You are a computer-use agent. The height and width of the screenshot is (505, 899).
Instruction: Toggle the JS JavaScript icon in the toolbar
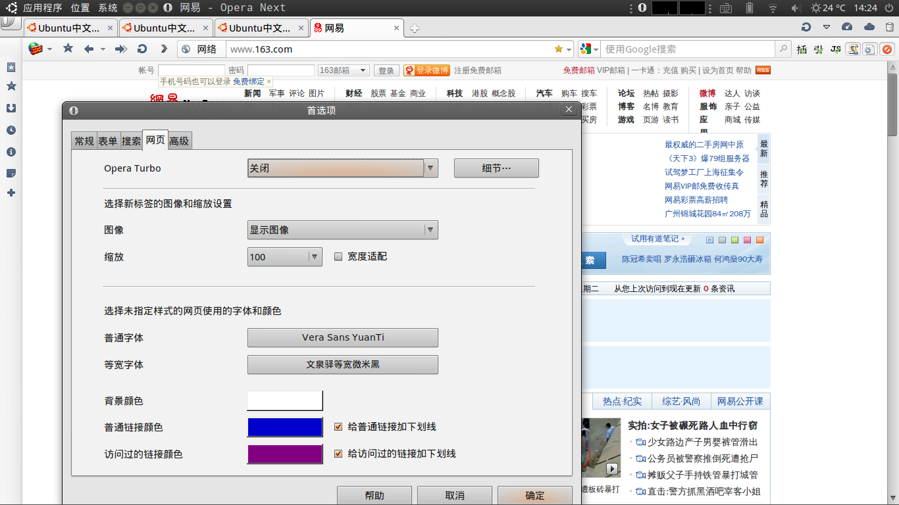tap(836, 49)
